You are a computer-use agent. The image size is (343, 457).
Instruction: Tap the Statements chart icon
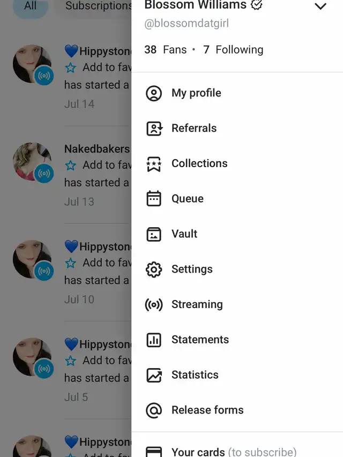click(x=154, y=340)
